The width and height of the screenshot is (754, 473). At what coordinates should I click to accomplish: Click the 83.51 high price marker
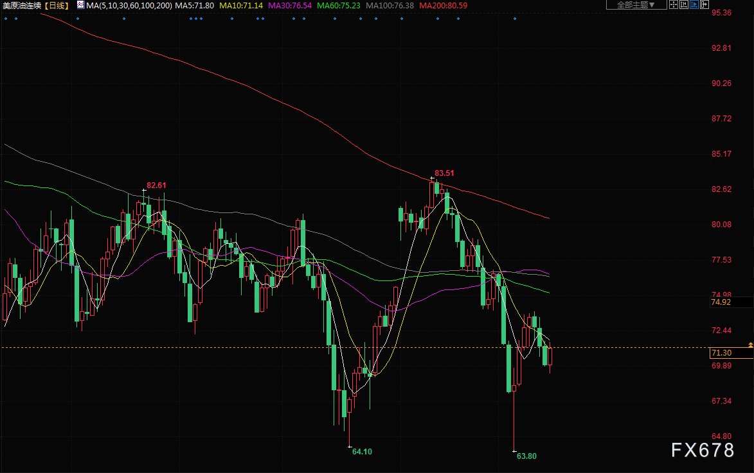pyautogui.click(x=444, y=173)
